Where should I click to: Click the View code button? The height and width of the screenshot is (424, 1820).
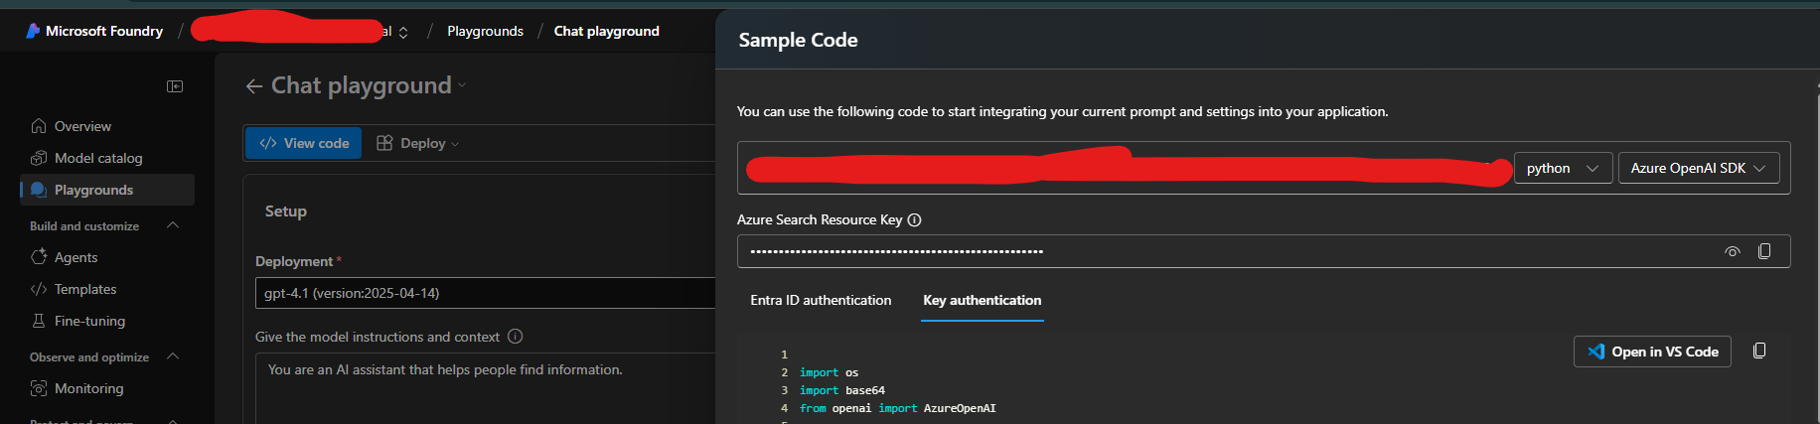304,143
